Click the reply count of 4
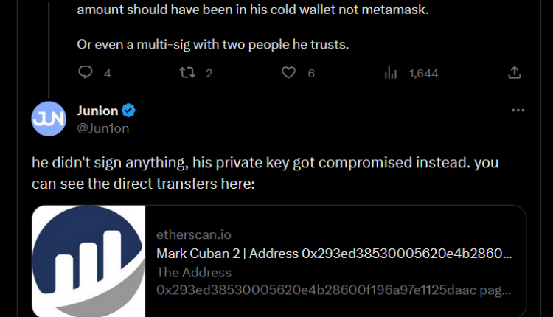Screen dimensions: 553x317 coord(108,73)
